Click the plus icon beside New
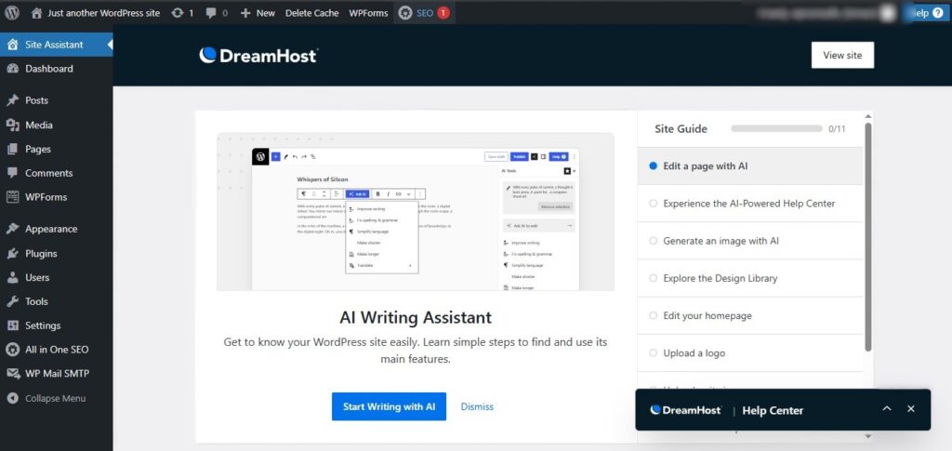 (245, 13)
